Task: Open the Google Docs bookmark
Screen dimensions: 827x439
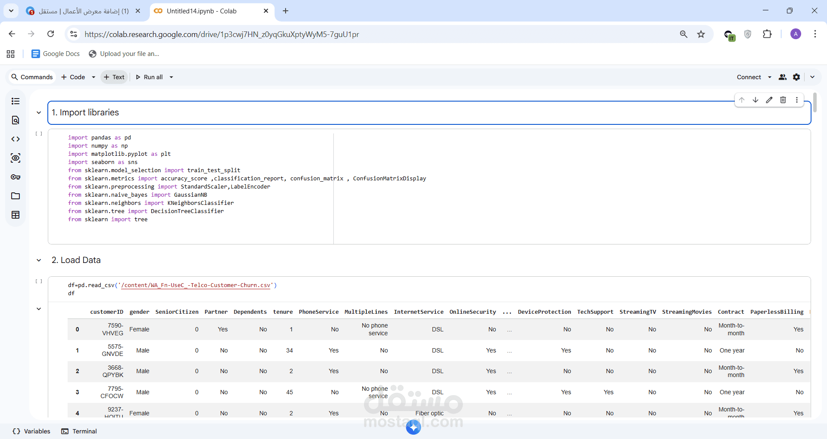Action: (56, 54)
